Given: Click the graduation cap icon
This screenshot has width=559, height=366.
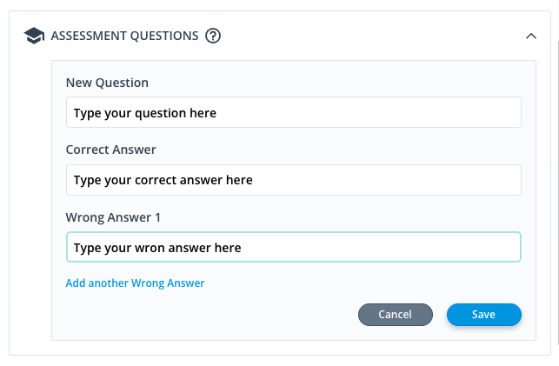Looking at the screenshot, I should pyautogui.click(x=34, y=36).
